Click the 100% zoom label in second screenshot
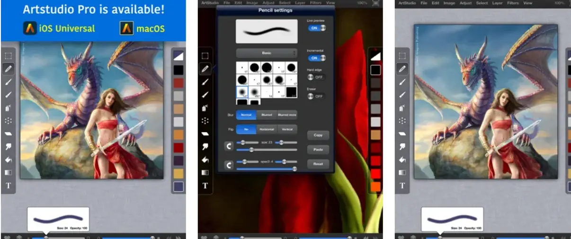 point(362,3)
